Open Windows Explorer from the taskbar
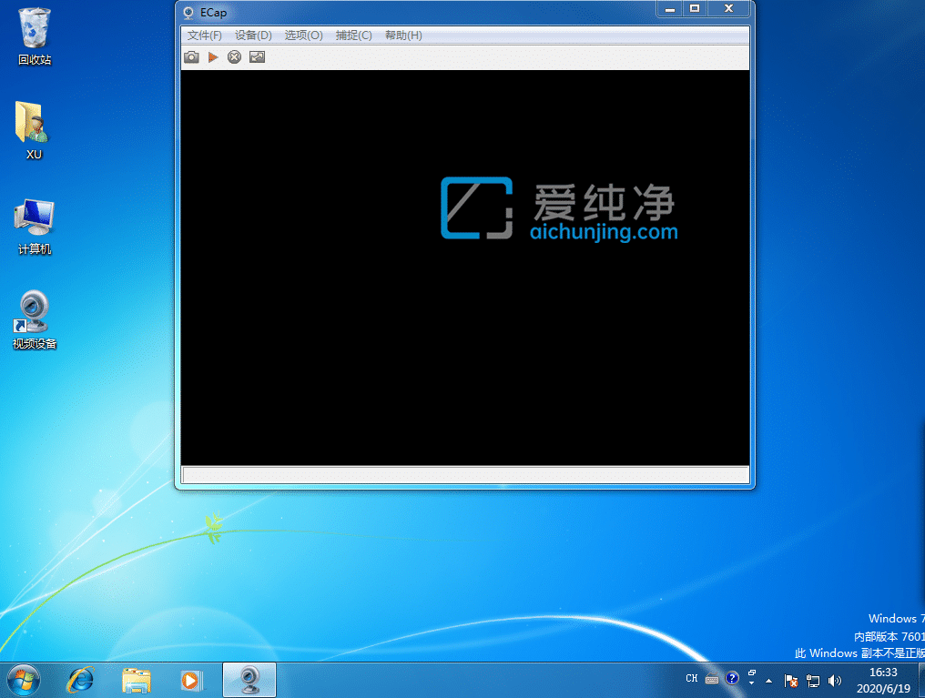This screenshot has width=925, height=698. click(x=137, y=681)
